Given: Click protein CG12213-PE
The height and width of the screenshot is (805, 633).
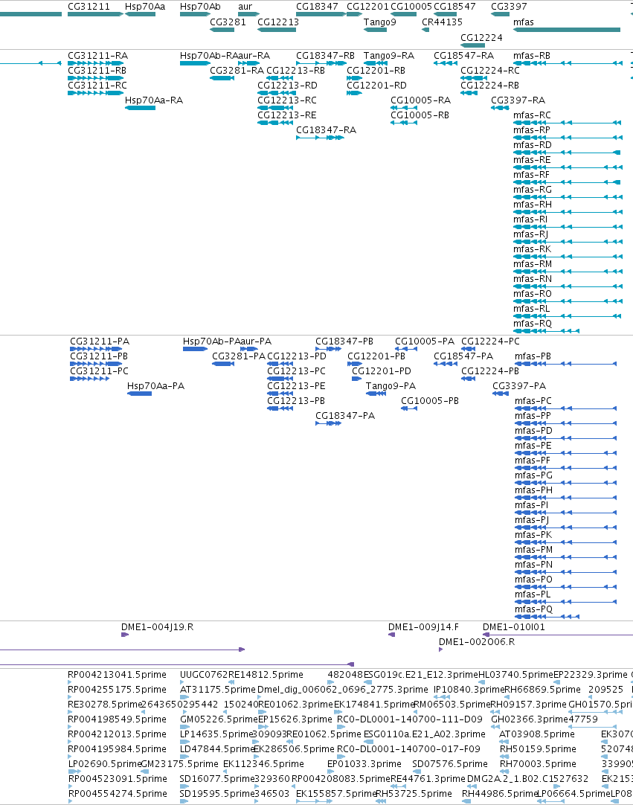Looking at the screenshot, I should point(296,386).
